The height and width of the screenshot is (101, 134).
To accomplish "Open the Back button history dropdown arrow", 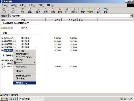I will point(9,11).
